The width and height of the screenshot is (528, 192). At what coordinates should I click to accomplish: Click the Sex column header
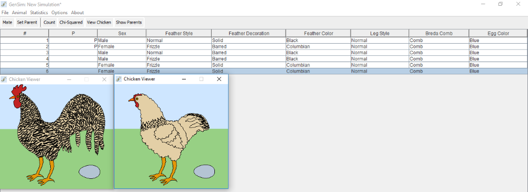122,33
